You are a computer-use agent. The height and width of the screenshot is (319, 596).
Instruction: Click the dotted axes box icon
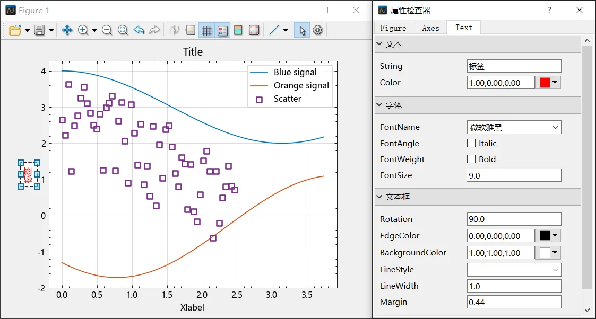click(254, 30)
